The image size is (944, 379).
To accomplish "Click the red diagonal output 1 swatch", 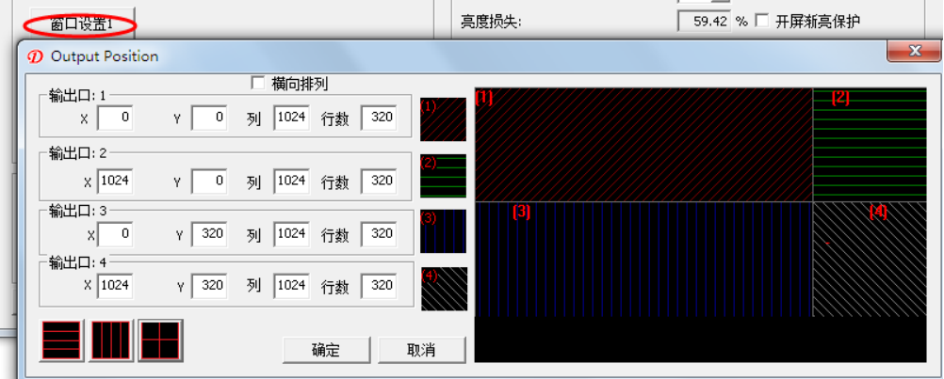I will point(443,119).
